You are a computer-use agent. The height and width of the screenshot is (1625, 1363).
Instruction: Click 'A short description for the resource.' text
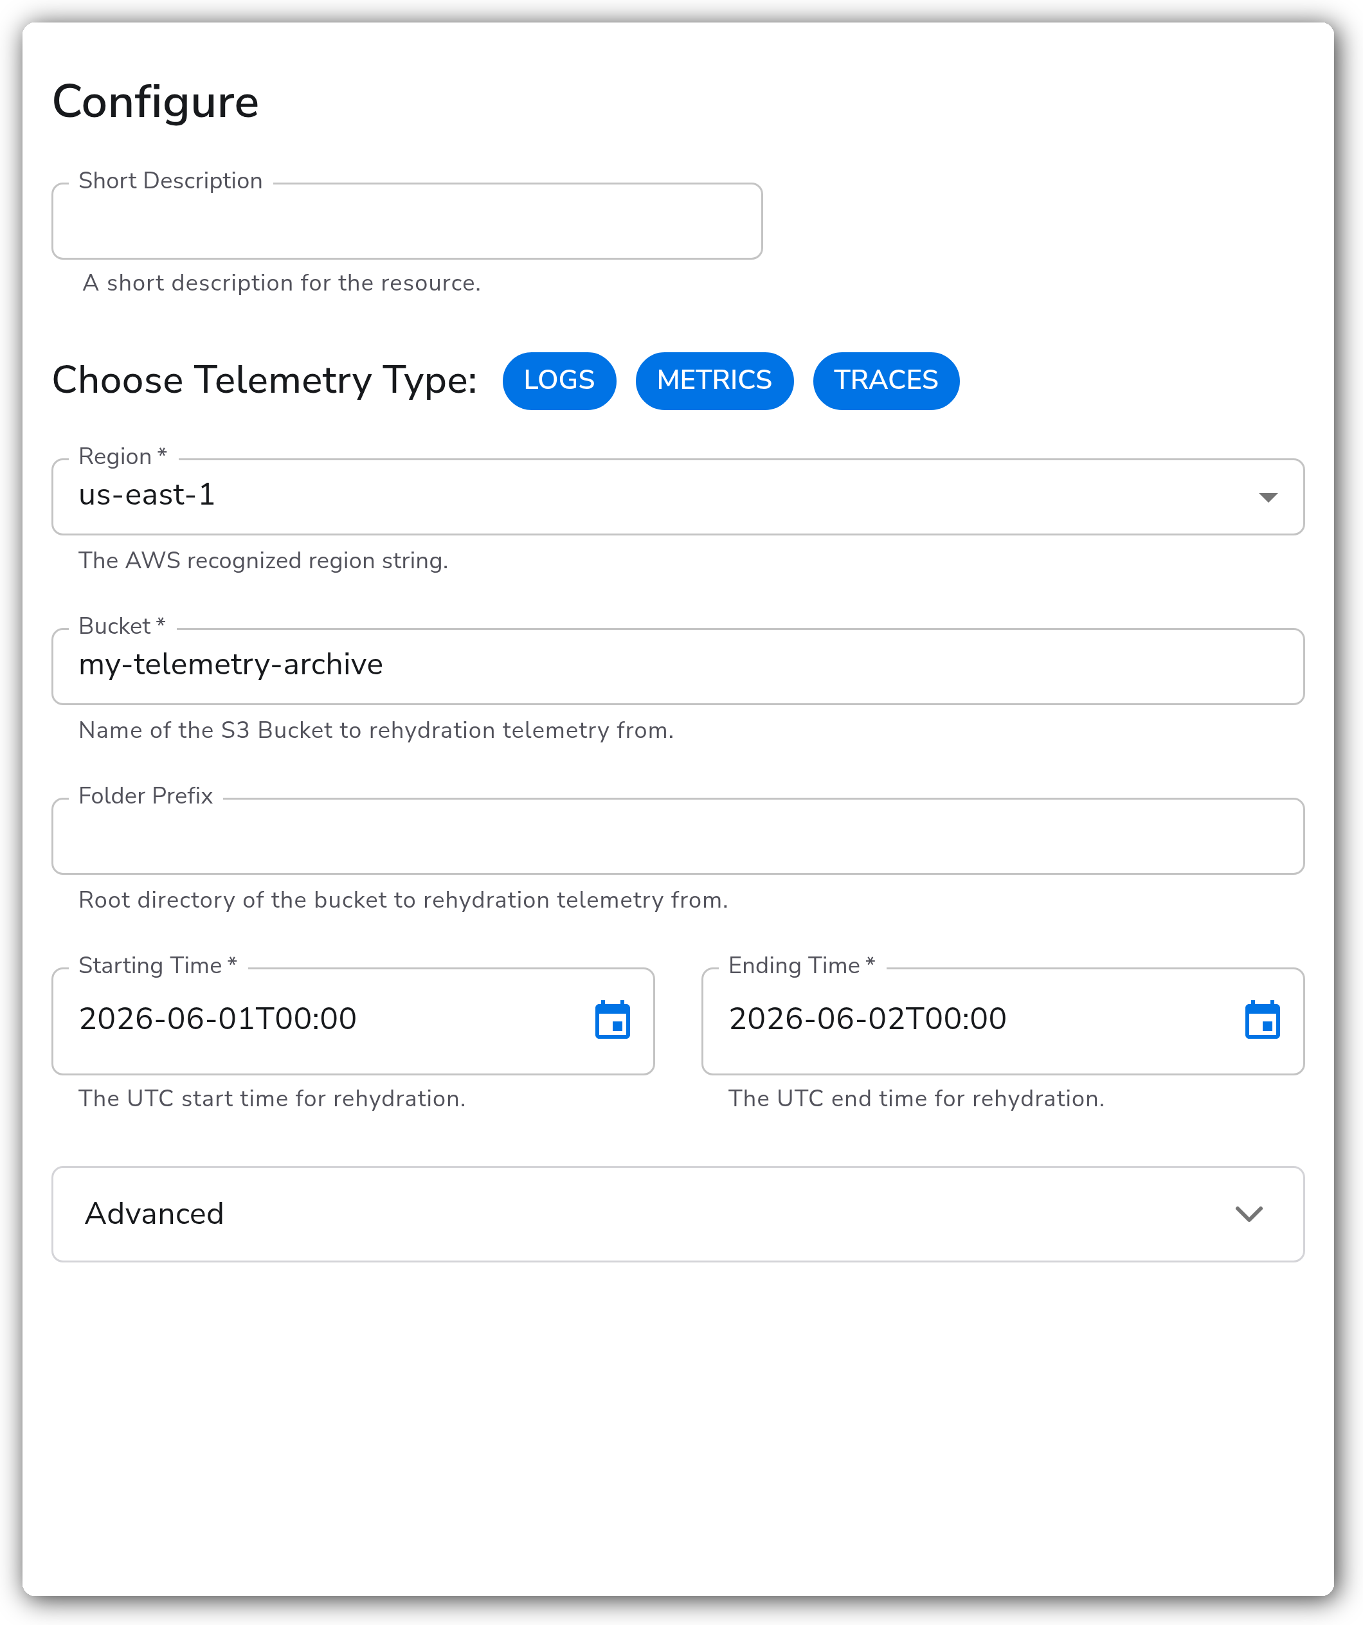click(282, 283)
